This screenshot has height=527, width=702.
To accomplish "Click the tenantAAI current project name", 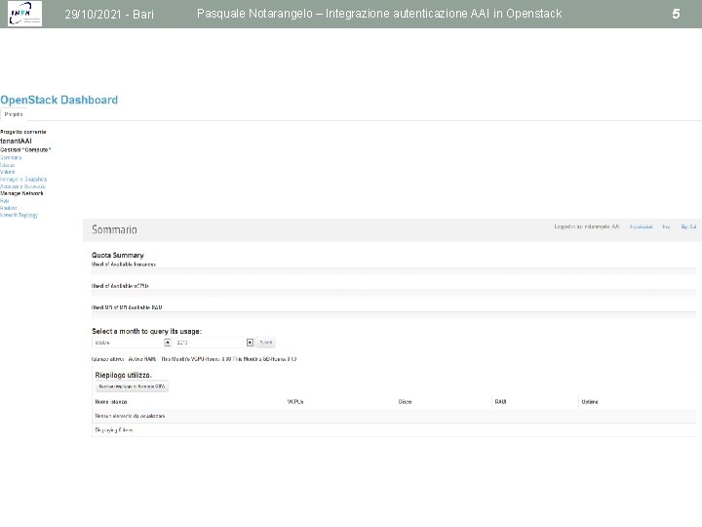I will tap(16, 141).
